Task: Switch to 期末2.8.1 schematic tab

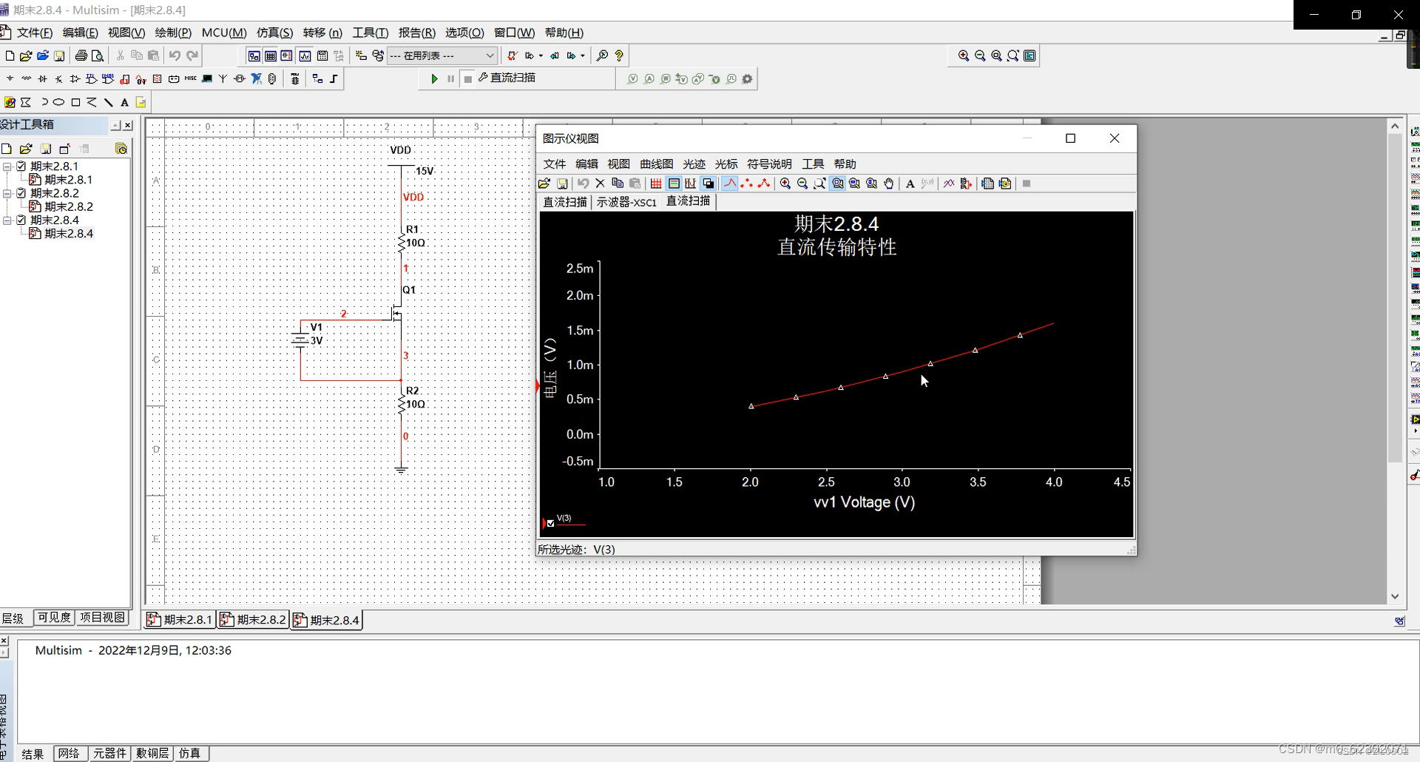Action: 180,620
